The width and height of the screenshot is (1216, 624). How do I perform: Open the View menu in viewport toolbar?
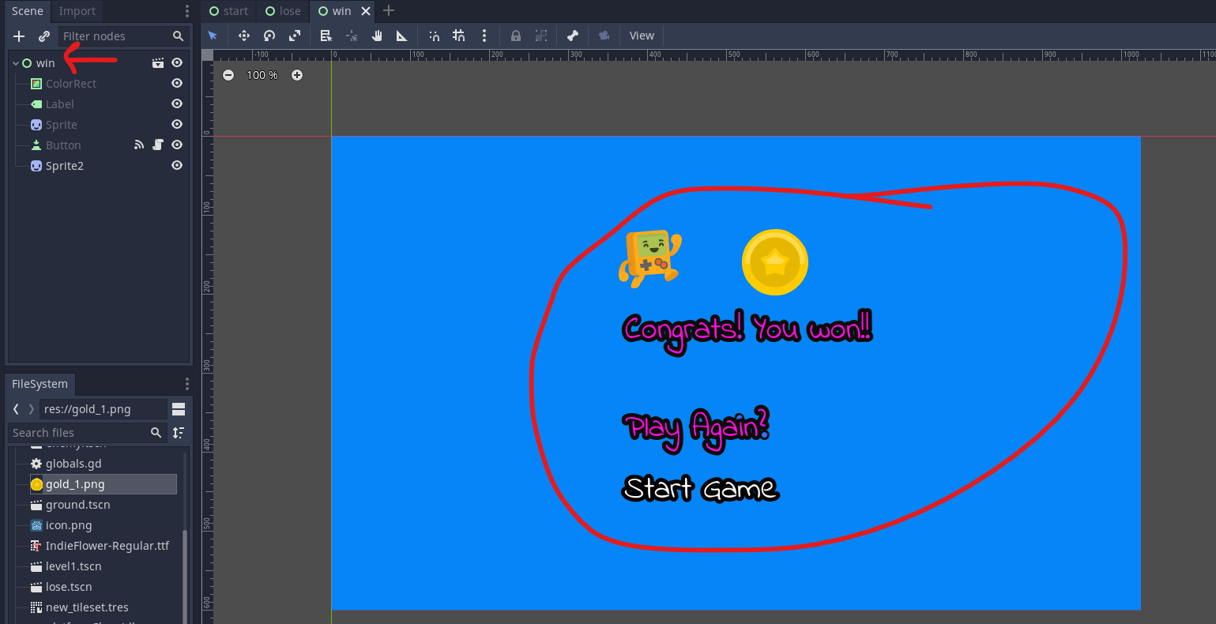coord(642,36)
